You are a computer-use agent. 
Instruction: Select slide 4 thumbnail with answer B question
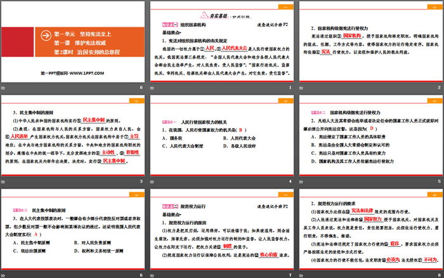coord(222,135)
